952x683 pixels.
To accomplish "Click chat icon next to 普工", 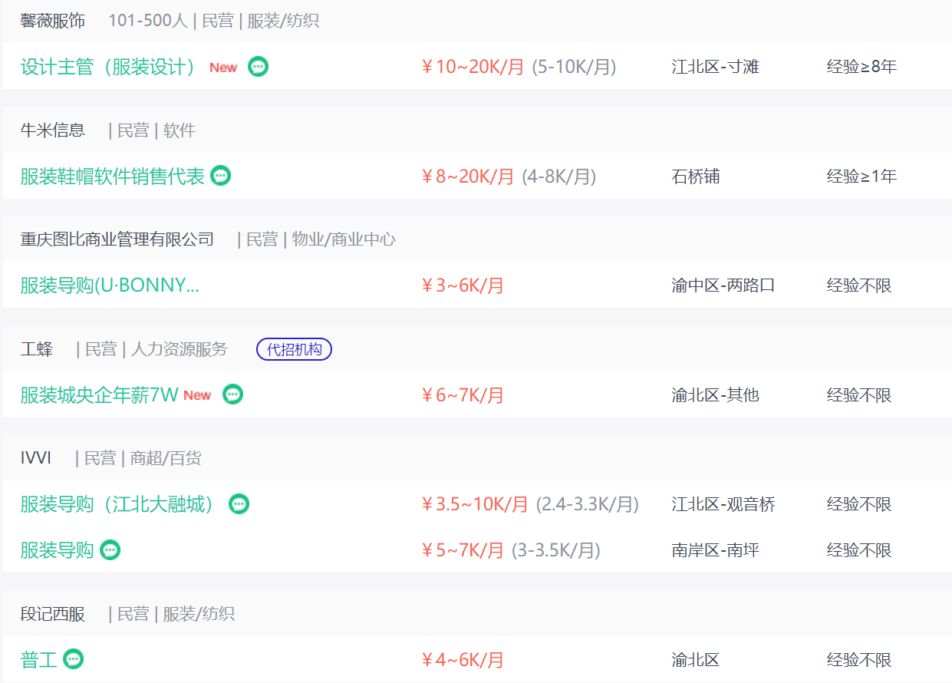I will point(74,659).
